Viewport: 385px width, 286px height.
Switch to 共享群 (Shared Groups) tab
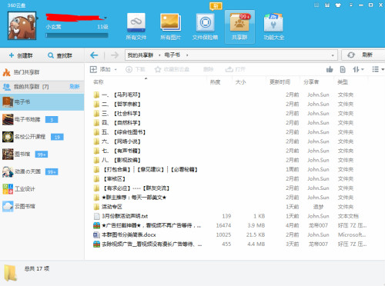(239, 27)
